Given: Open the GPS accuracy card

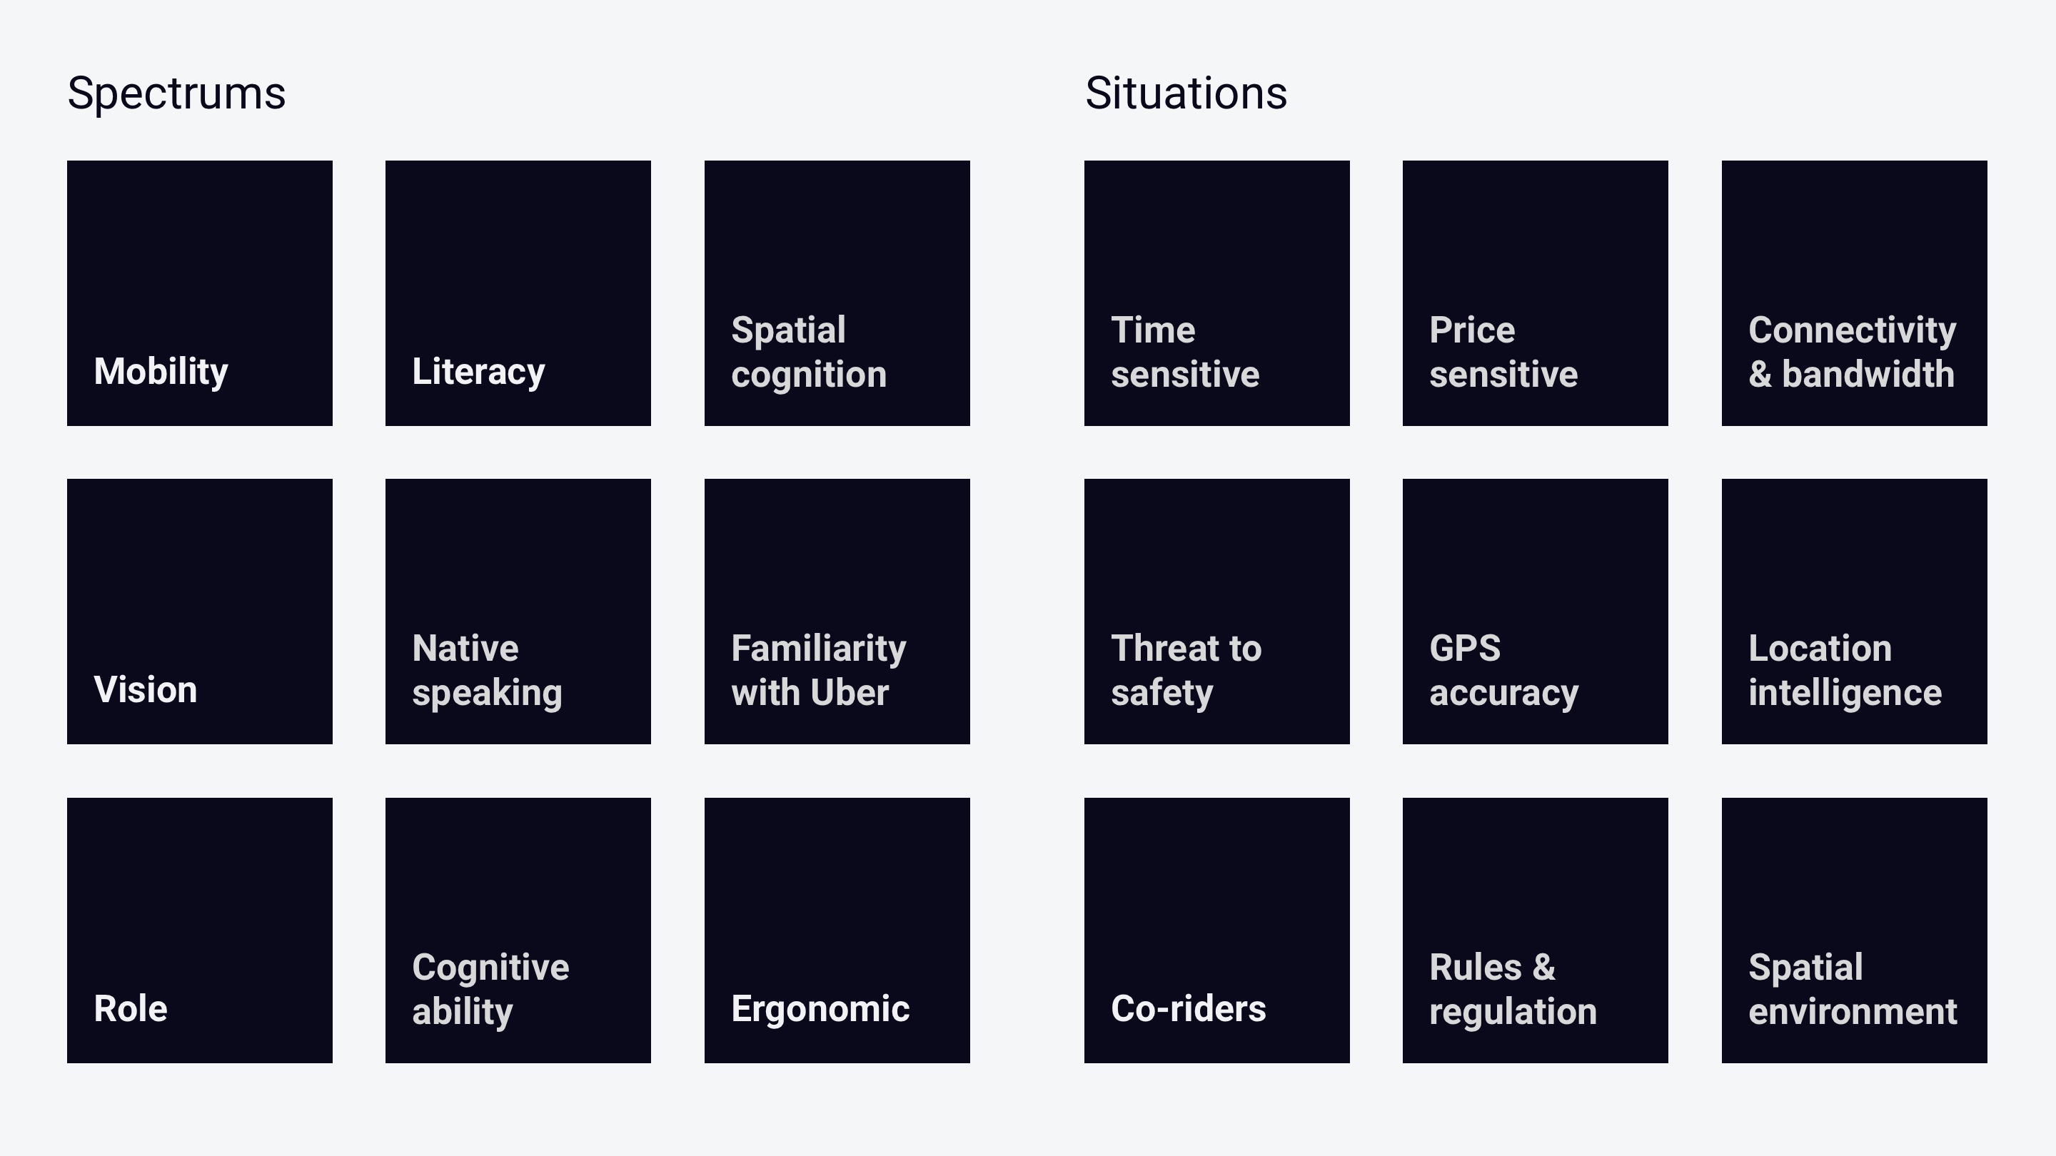Looking at the screenshot, I should pos(1536,611).
